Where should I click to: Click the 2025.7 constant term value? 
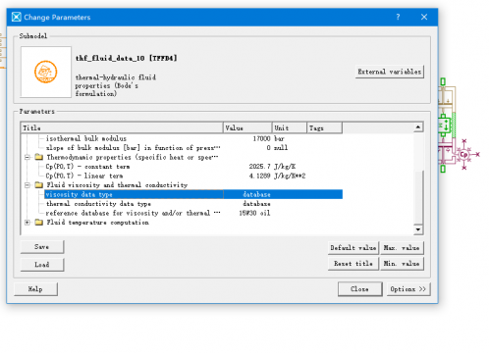259,167
